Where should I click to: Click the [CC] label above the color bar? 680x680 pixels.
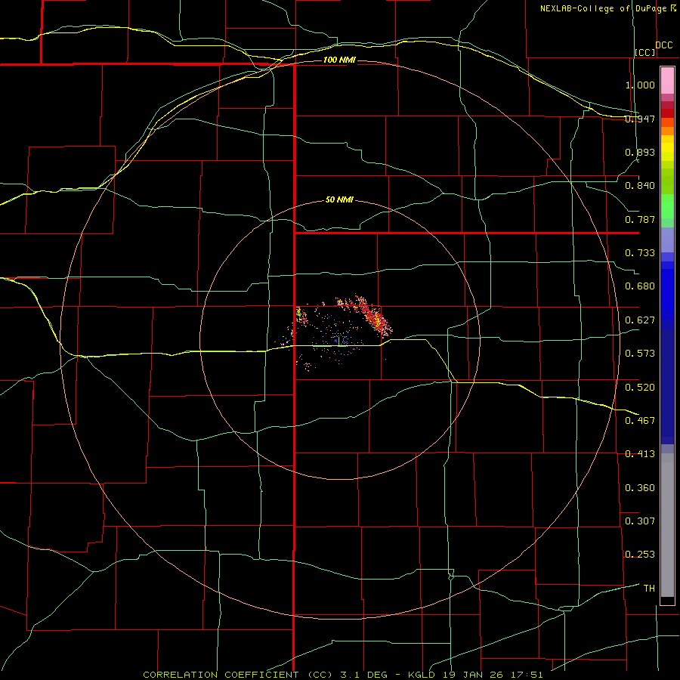click(645, 52)
